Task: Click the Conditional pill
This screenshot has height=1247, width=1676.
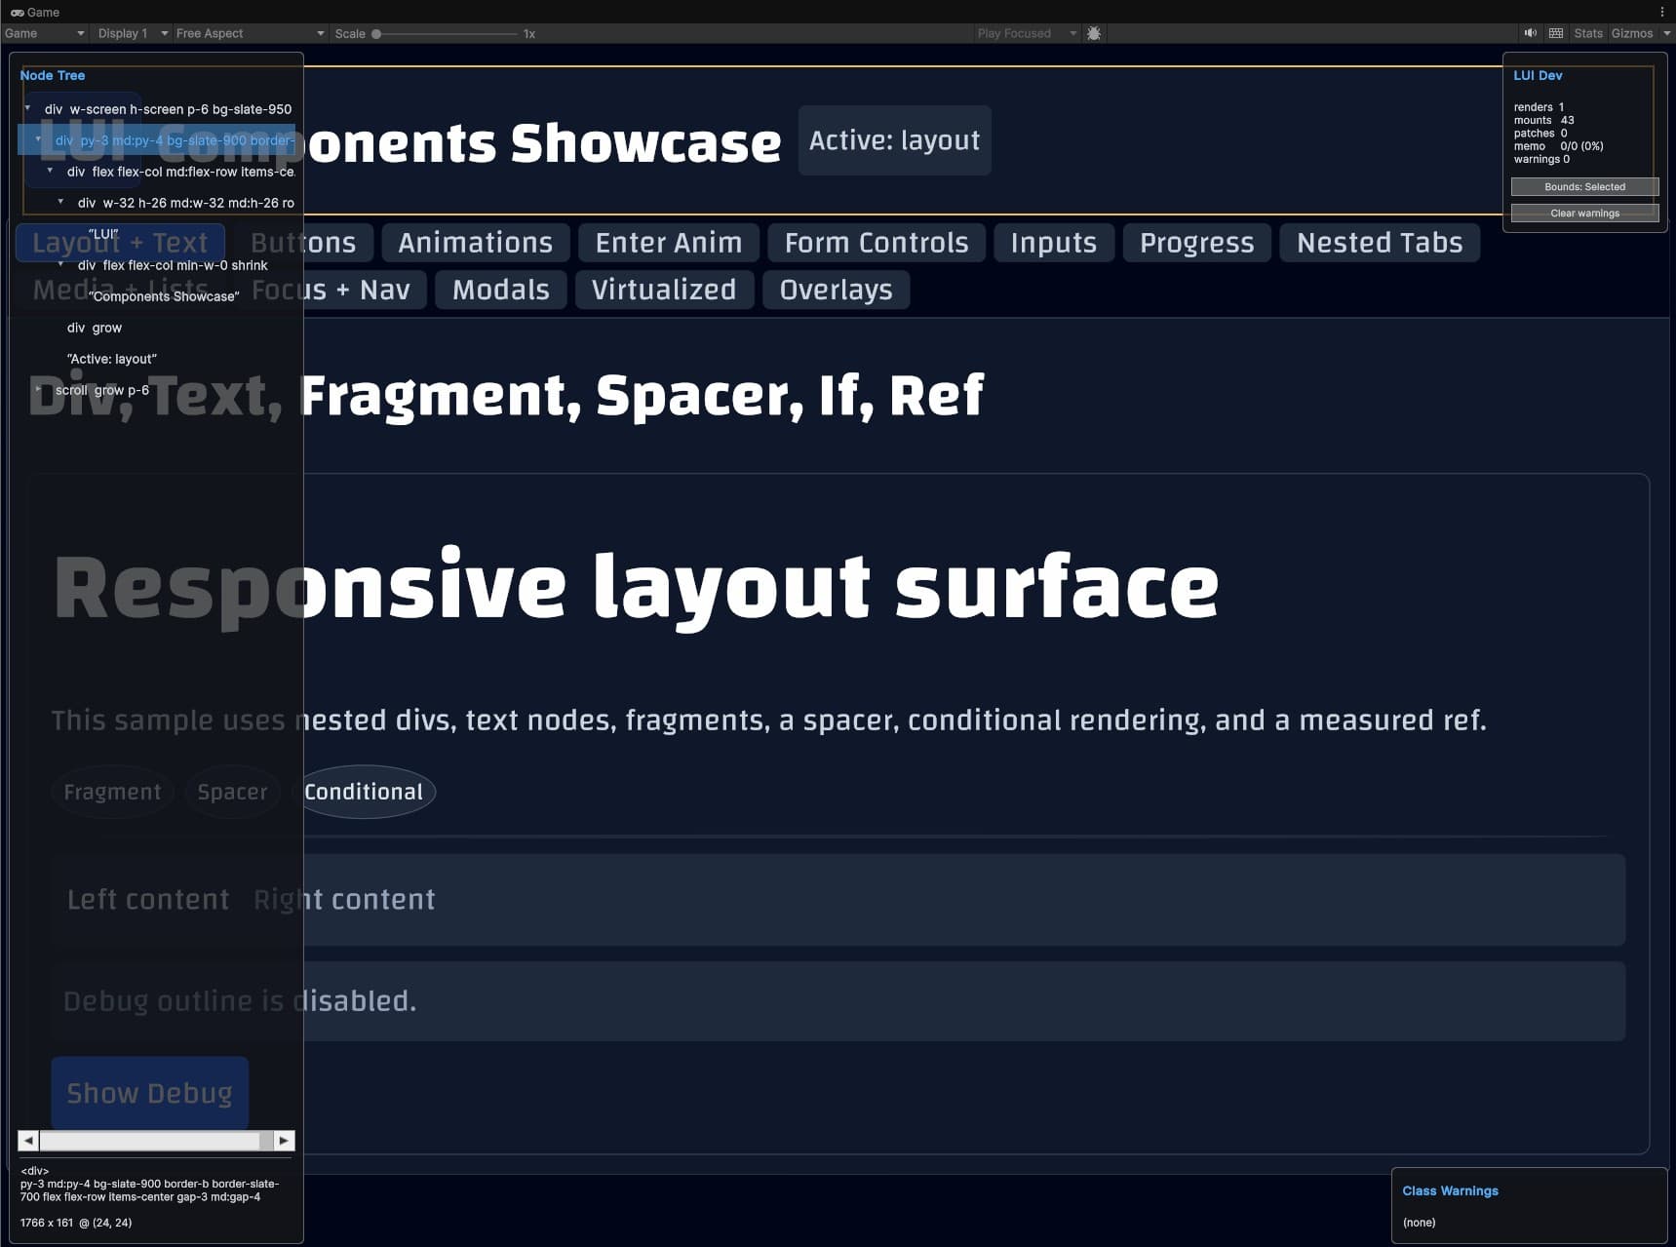Action: (364, 792)
